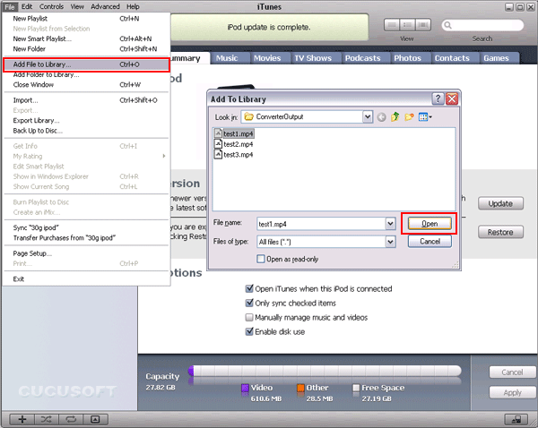This screenshot has height=428, width=538.
Task: Expand the Look in folder dropdown
Action: [x=368, y=117]
